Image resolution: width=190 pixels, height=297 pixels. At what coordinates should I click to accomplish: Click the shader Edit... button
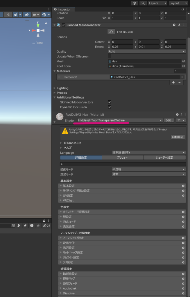(169, 120)
